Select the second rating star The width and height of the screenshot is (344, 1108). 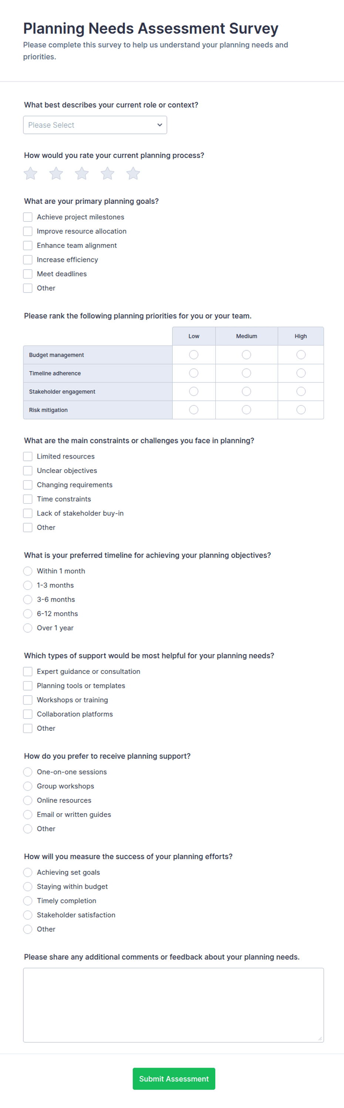click(x=56, y=173)
